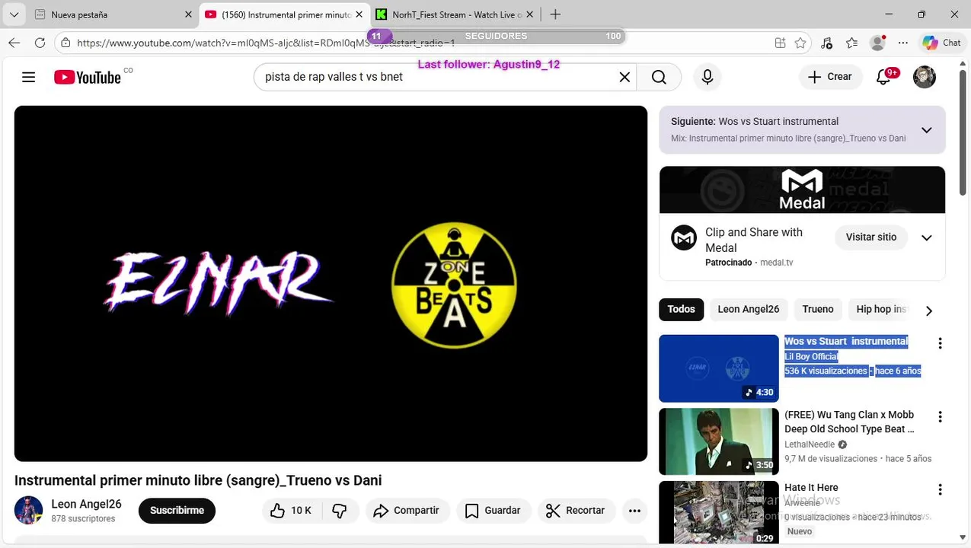Open the YouTube hamburger guide menu
The width and height of the screenshot is (971, 548).
coord(29,77)
